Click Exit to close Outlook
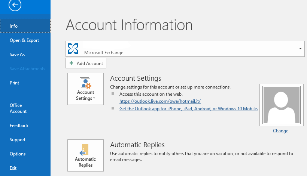The width and height of the screenshot is (307, 176). tap(13, 168)
